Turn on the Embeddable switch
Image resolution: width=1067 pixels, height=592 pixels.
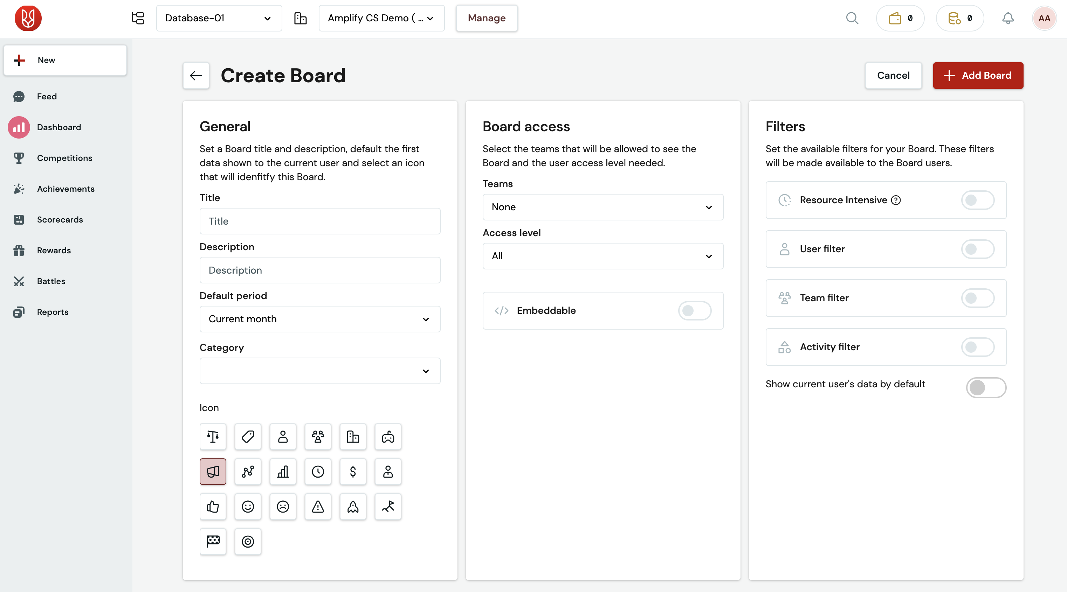click(x=695, y=310)
